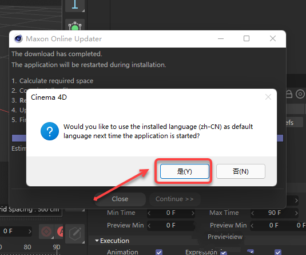Close the Cinema 4D language prompt dialog
306x255 pixels.
[x=268, y=97]
